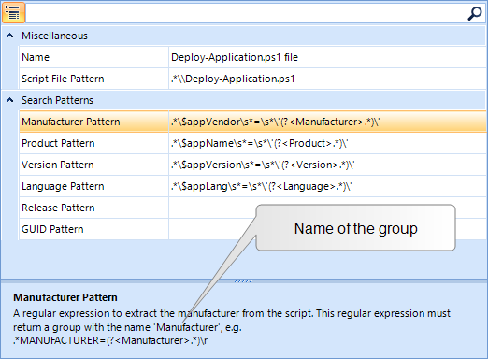This screenshot has height=359, width=488.
Task: Click the Miscellaneous category header text
Action: [54, 36]
